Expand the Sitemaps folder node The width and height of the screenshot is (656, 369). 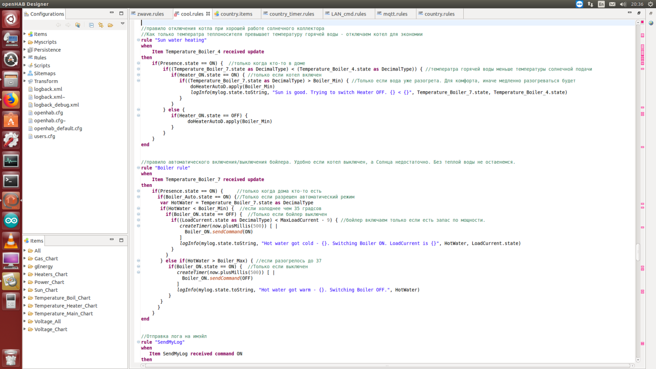25,73
